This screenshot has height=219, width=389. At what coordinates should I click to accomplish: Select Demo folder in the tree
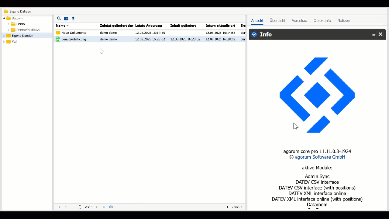click(21, 24)
